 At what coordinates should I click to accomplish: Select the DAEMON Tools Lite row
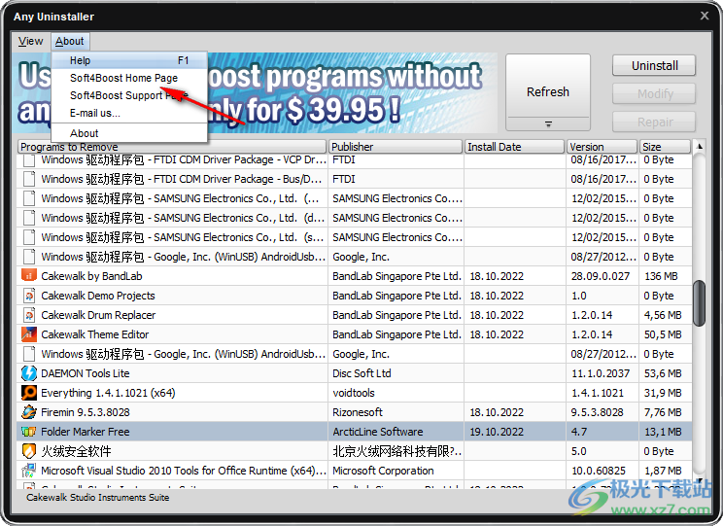[x=354, y=372]
